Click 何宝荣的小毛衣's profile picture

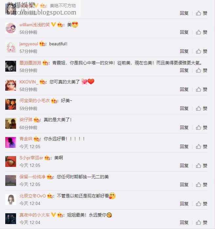(x=11, y=104)
